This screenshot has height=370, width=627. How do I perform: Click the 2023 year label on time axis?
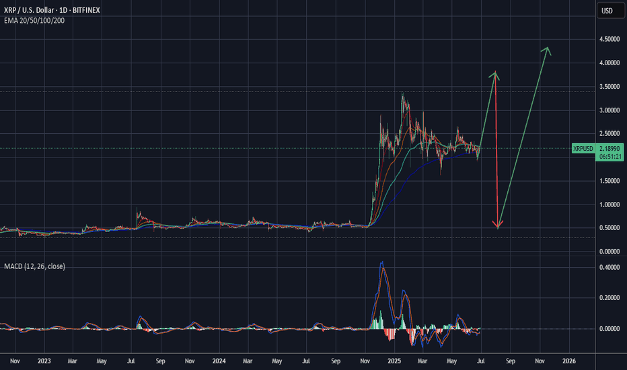[x=44, y=361]
